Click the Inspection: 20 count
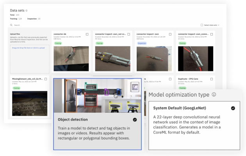 34,19
